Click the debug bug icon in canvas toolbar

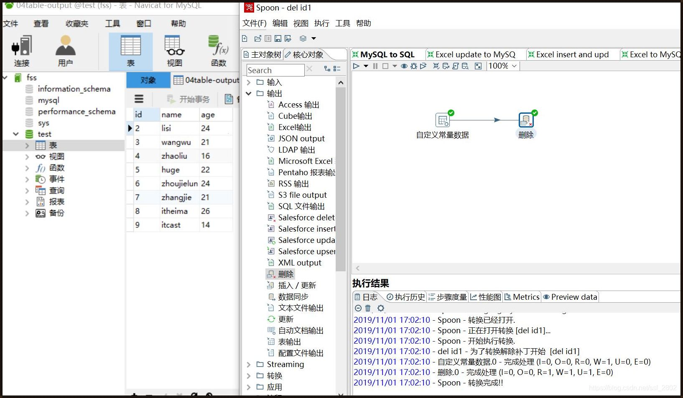[414, 66]
